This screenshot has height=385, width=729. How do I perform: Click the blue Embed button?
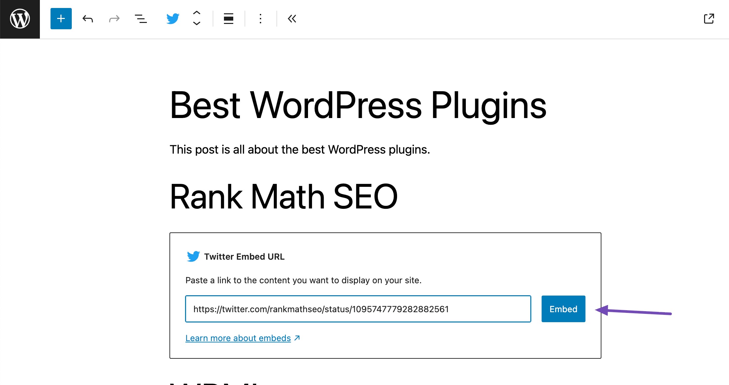pyautogui.click(x=563, y=309)
